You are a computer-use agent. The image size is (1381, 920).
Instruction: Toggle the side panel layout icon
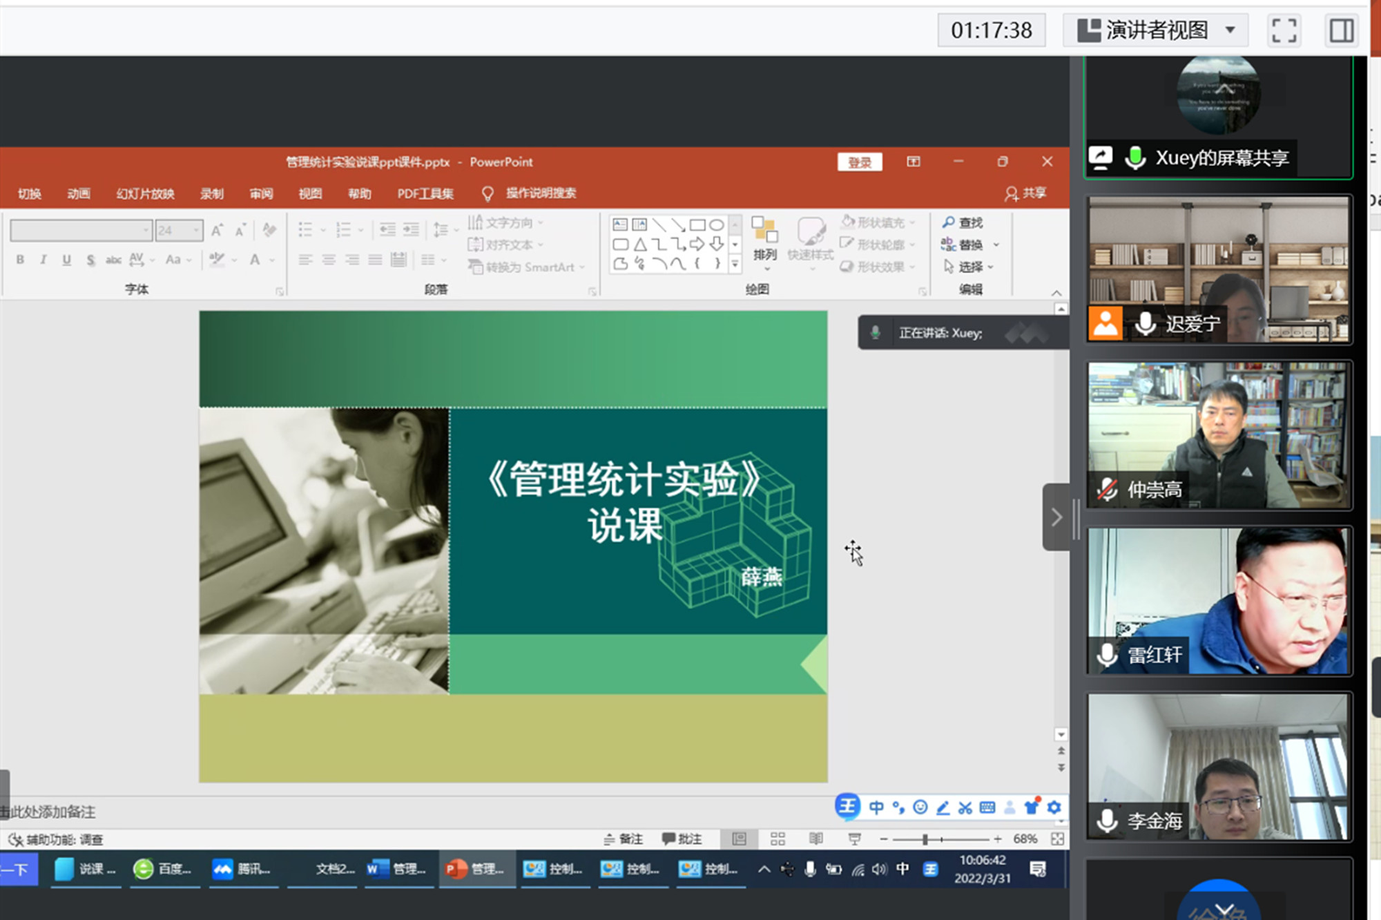1341,30
